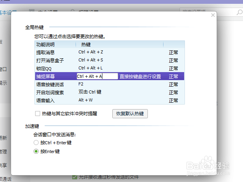
Task: Click the Ctrl + Alt + S hotkey value
Action: [x=91, y=60]
